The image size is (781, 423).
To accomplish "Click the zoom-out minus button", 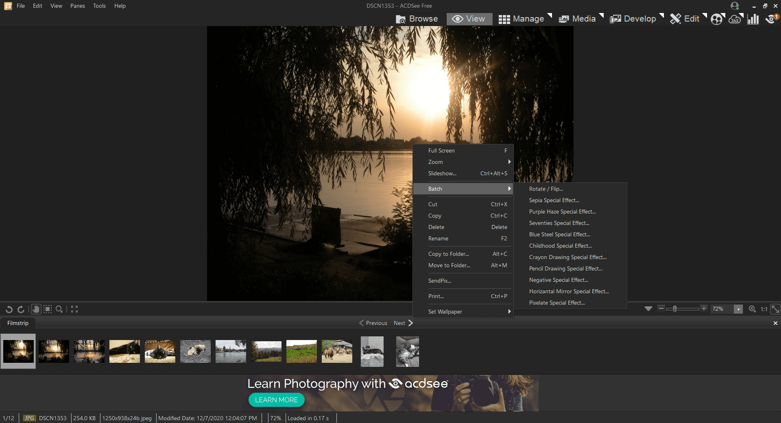I will pos(661,309).
